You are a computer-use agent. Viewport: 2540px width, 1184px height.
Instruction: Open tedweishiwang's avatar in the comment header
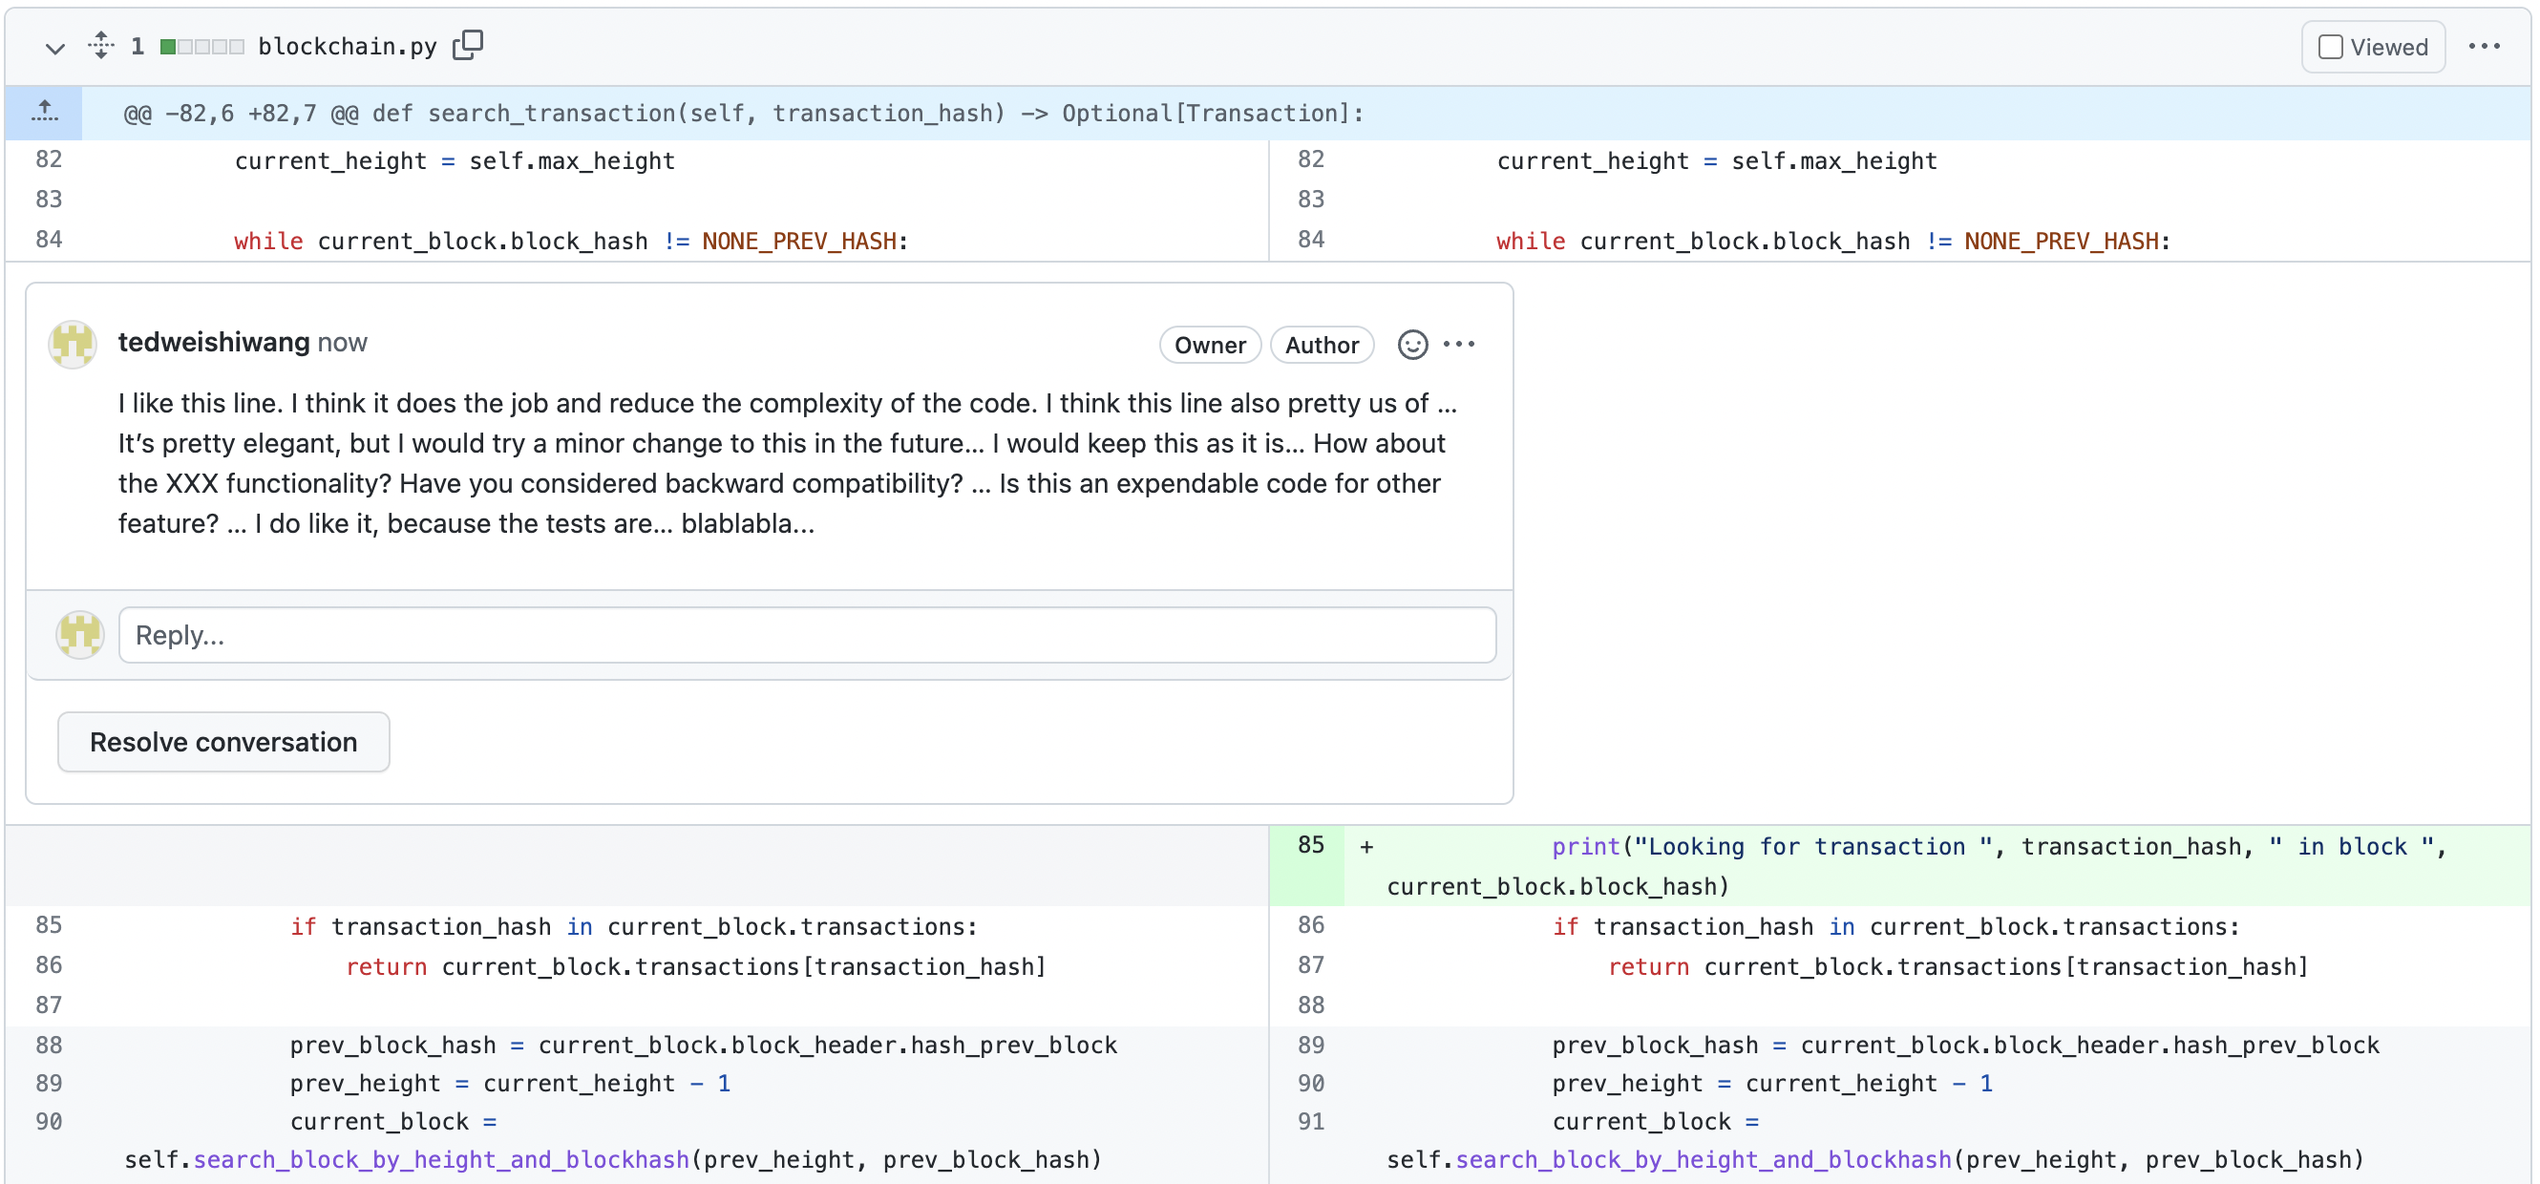(x=73, y=344)
